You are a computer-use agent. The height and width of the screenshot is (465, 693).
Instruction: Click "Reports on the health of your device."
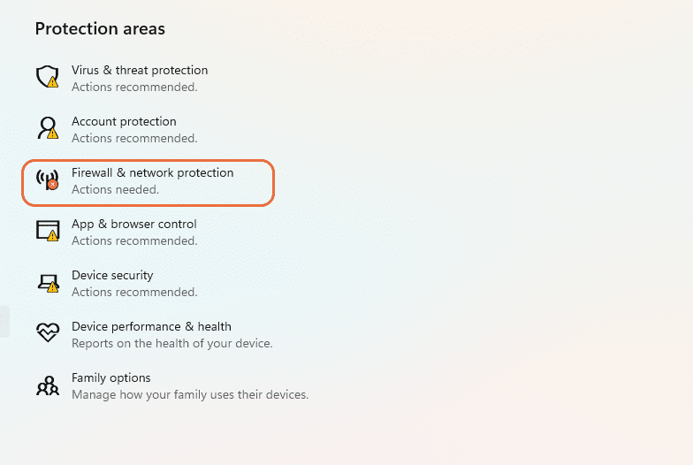point(171,344)
